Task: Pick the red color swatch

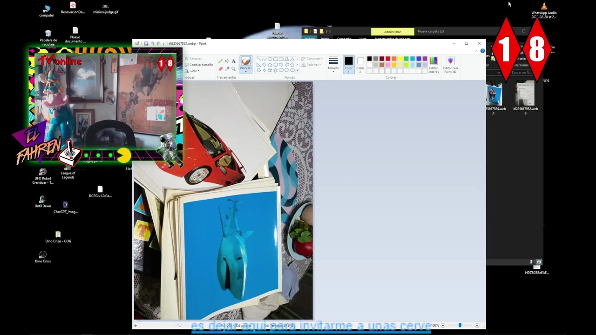Action: pos(388,59)
